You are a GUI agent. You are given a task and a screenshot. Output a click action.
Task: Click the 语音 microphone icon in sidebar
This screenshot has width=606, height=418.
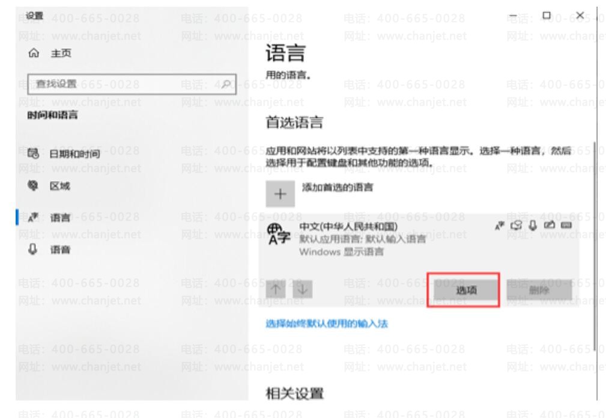[x=33, y=249]
